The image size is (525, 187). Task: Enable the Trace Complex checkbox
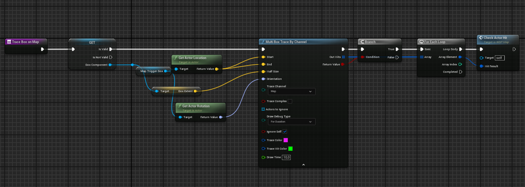coord(290,101)
